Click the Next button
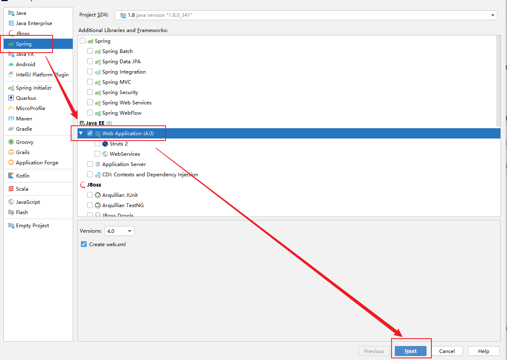 point(410,351)
